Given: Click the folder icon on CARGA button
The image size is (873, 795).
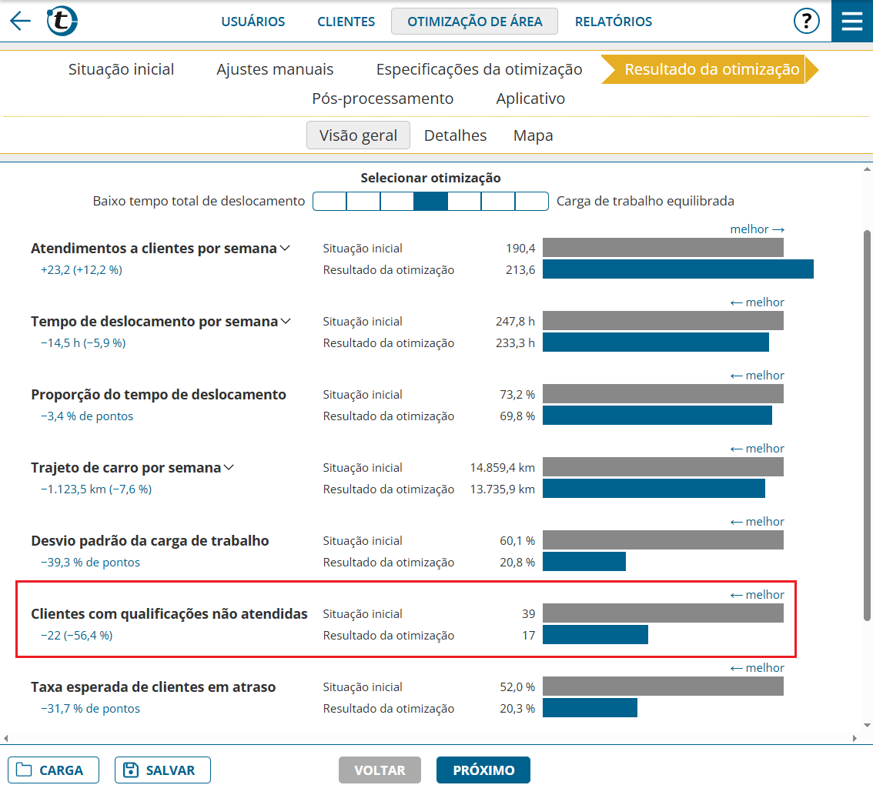Looking at the screenshot, I should (24, 770).
